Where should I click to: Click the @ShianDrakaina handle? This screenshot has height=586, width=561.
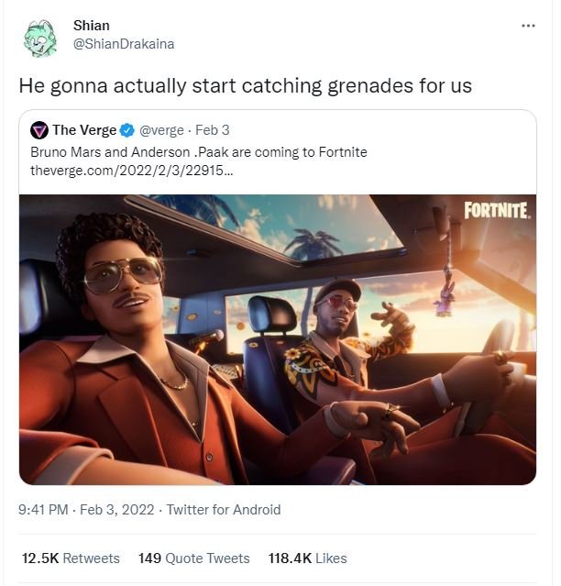pos(123,43)
